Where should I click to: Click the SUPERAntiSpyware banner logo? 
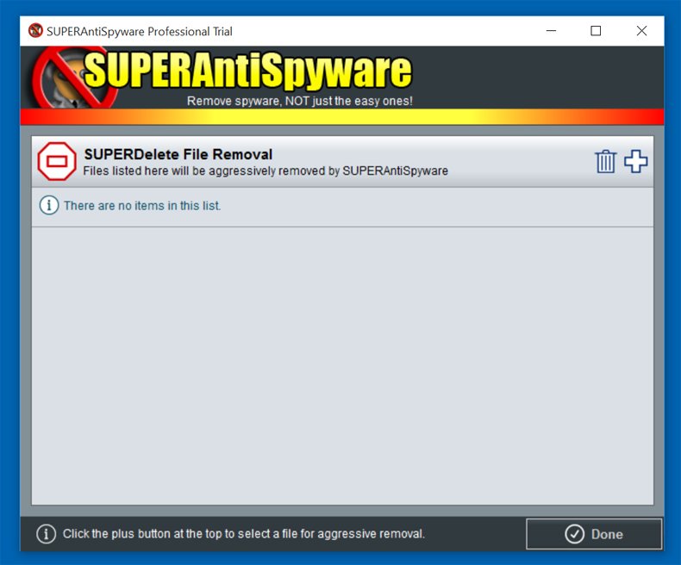pyautogui.click(x=222, y=78)
